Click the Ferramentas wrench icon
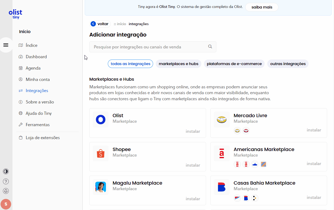The width and height of the screenshot is (334, 210). [21, 125]
